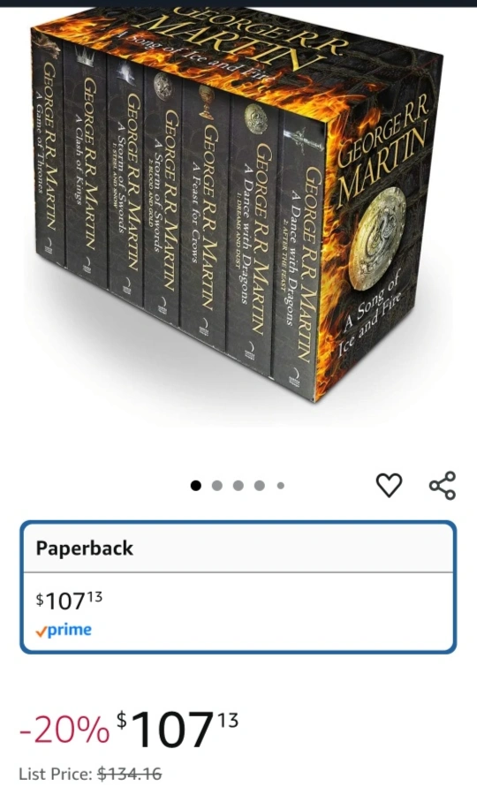Tap the $107.13 price inside Paperback box
The height and width of the screenshot is (787, 477).
[69, 601]
